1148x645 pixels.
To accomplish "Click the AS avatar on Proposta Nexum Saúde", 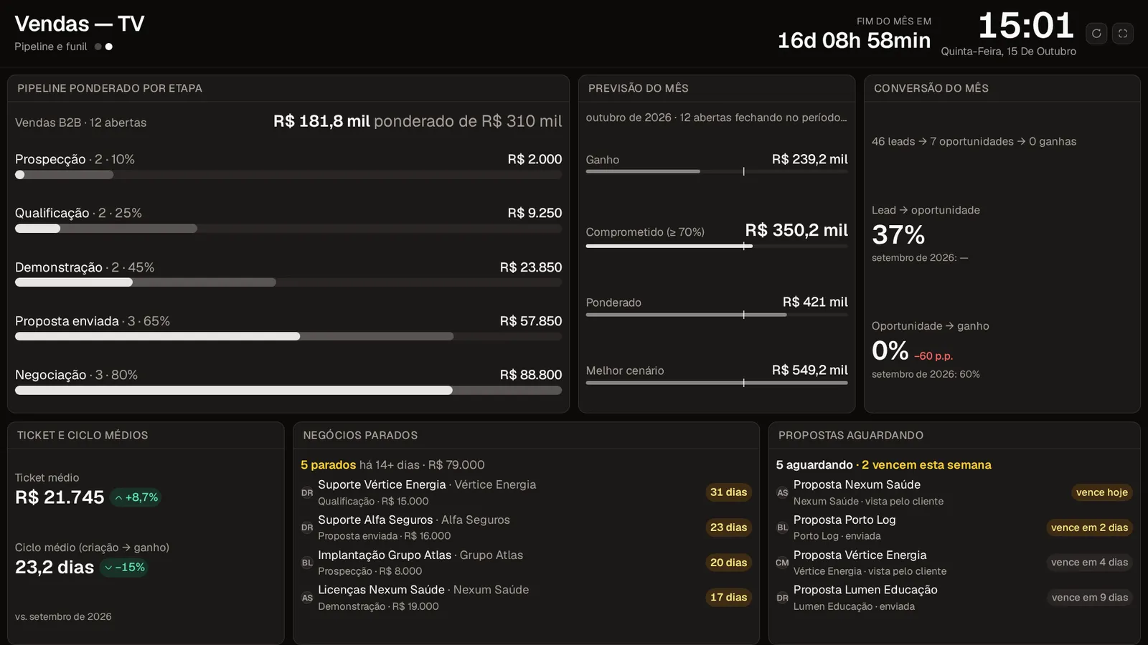I will (782, 493).
